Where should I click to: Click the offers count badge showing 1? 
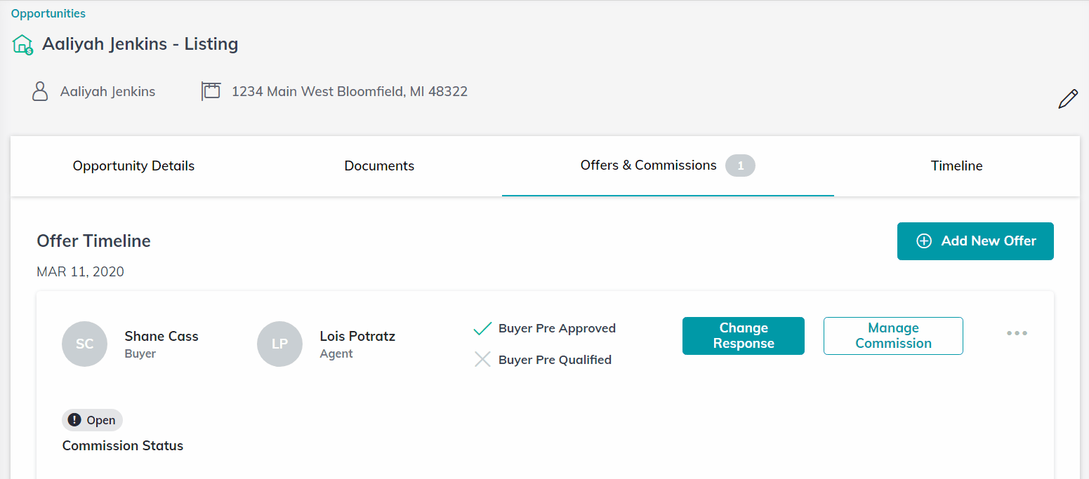coord(740,166)
